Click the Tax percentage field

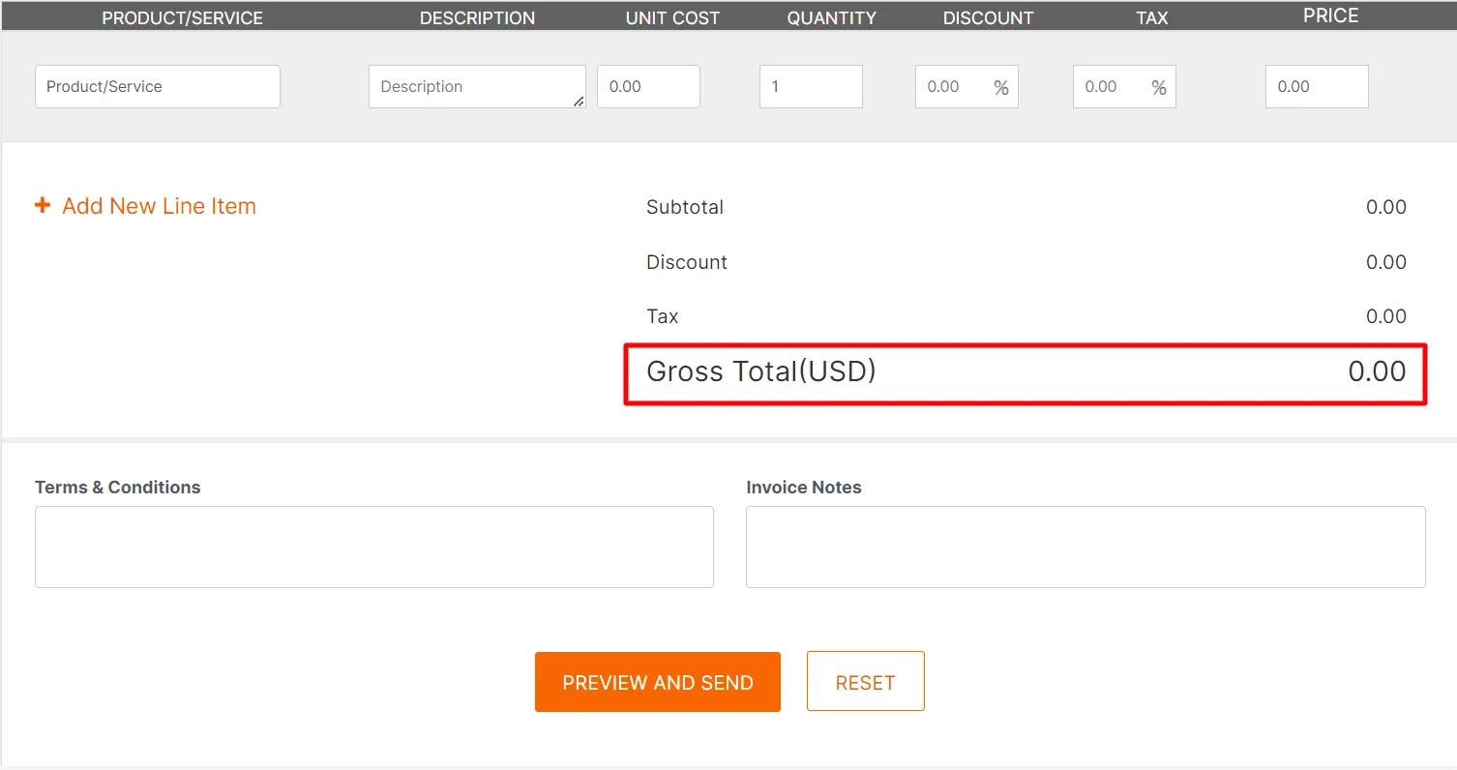tap(1124, 86)
